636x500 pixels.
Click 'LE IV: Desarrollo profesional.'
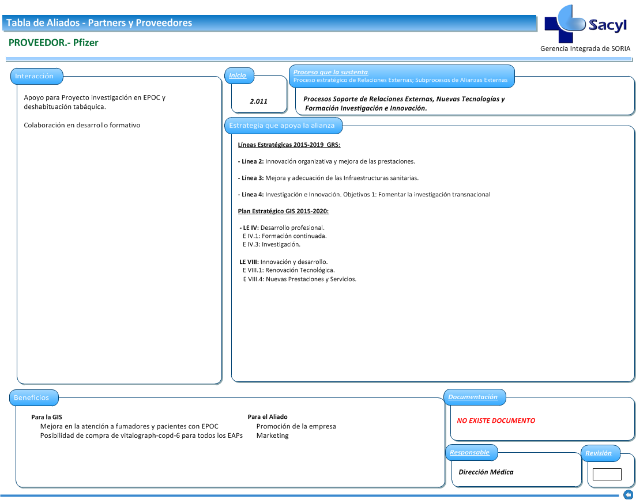point(281,228)
